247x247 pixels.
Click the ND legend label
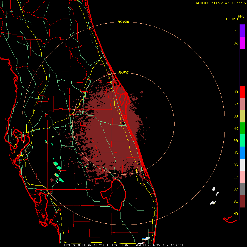click(235, 214)
